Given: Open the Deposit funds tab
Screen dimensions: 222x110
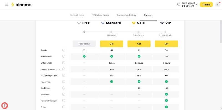Looking at the screenshot, I should pyautogui.click(x=77, y=15).
